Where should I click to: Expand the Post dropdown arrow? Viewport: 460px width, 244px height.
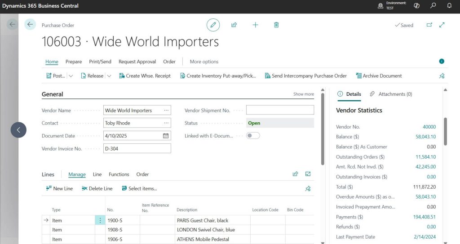click(71, 76)
